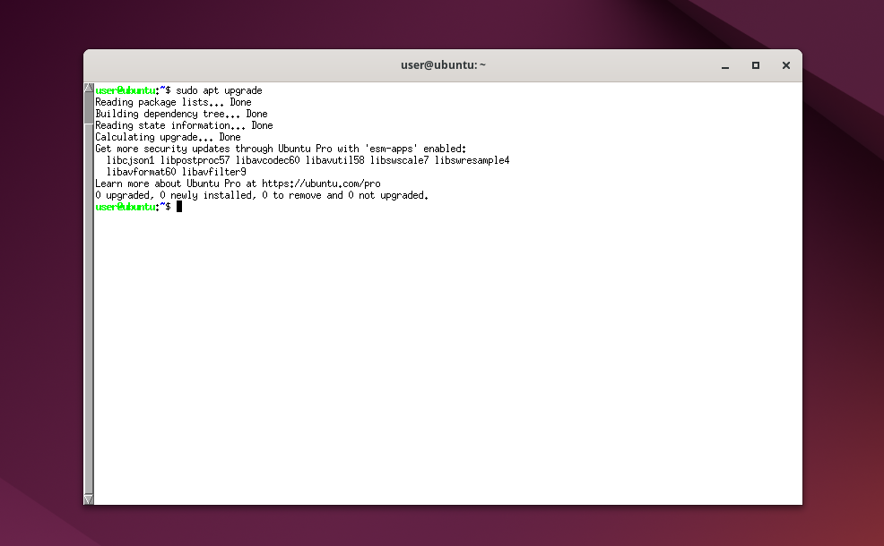Click the first green user@ubuntu prompt

pos(126,90)
